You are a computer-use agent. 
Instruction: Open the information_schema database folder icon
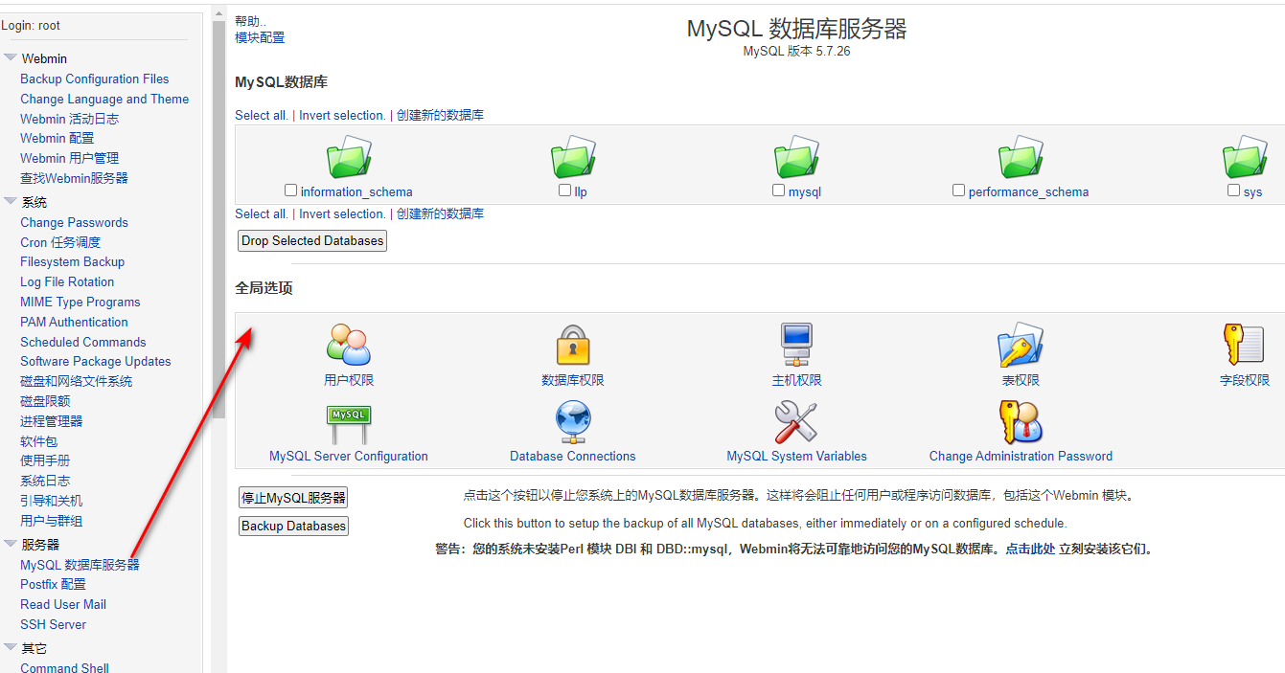(x=349, y=157)
